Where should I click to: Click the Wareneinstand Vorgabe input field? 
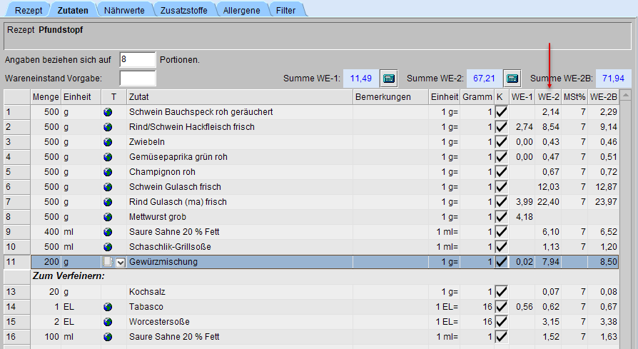point(138,78)
